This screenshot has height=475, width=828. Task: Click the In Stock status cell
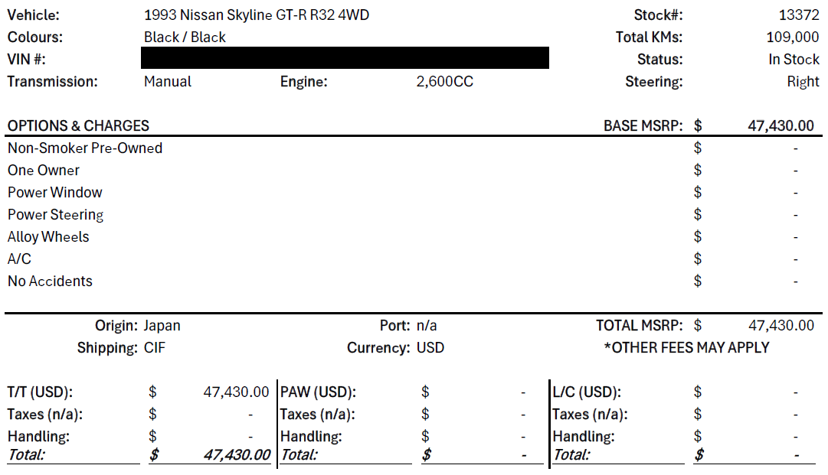(794, 60)
